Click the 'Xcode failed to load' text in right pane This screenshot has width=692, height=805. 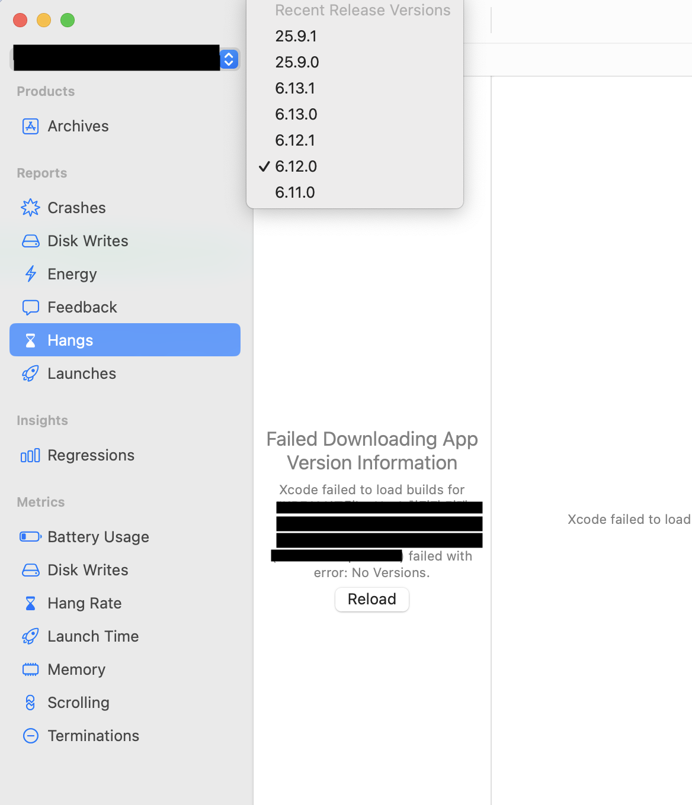[x=629, y=519]
